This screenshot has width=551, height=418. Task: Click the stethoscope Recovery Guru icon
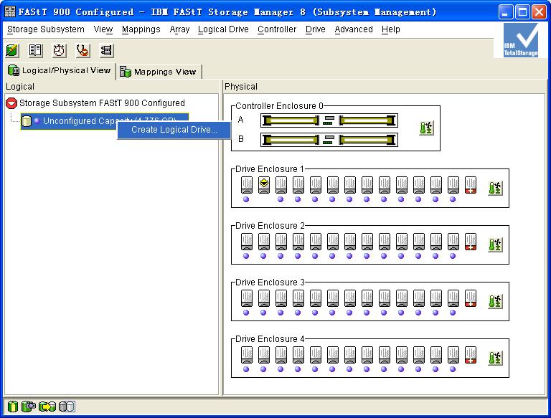coord(83,51)
